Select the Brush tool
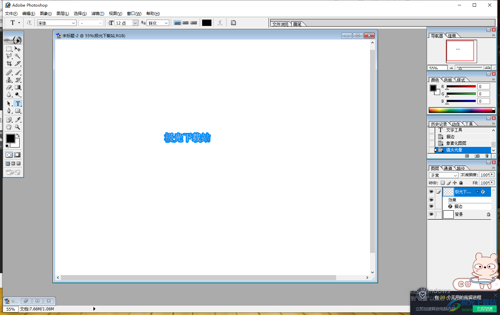This screenshot has height=315, width=500. click(x=18, y=72)
